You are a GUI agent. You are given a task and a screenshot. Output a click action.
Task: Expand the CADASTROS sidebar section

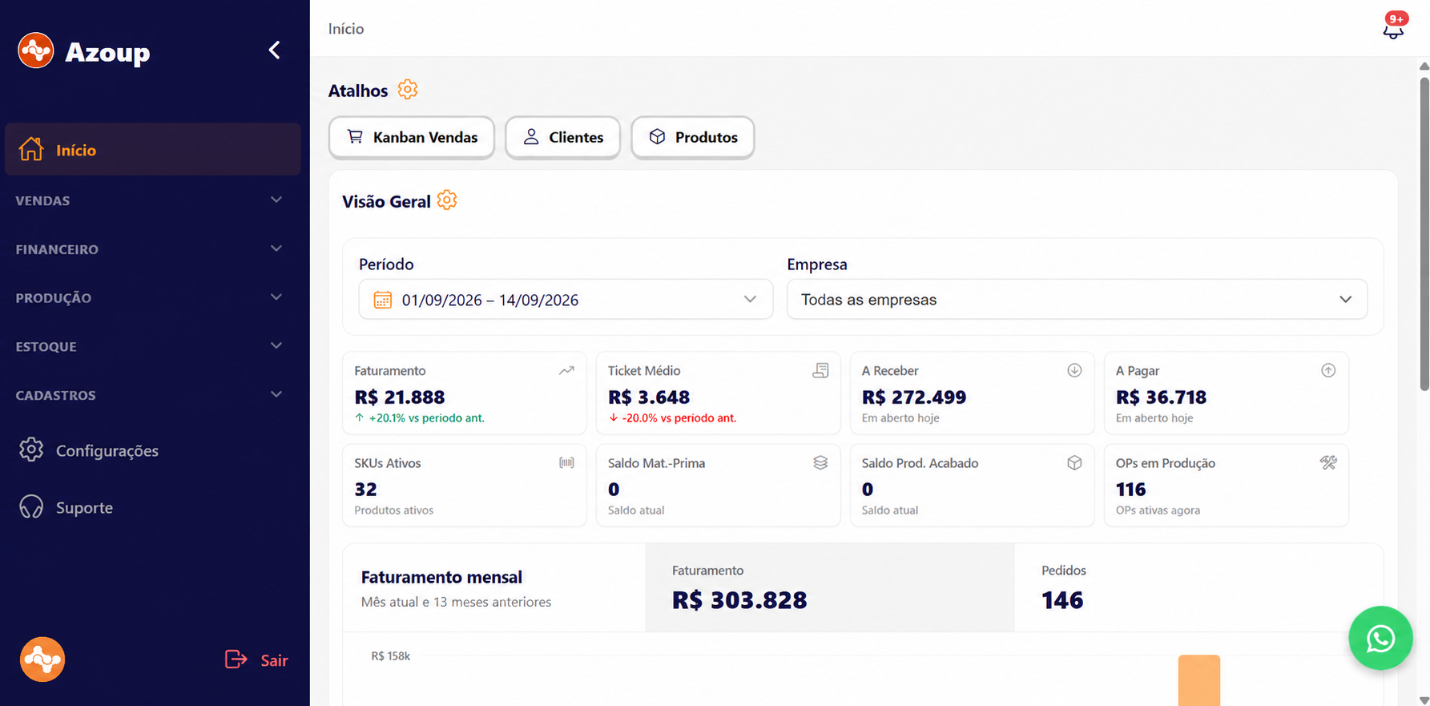tap(151, 395)
